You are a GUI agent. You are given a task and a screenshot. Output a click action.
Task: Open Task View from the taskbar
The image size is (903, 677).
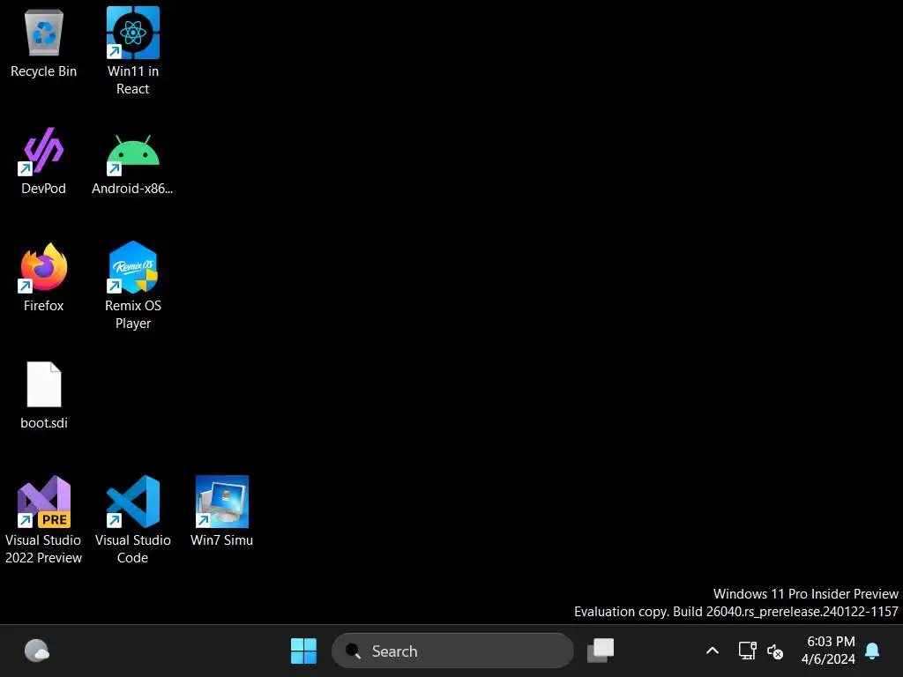[x=601, y=651]
